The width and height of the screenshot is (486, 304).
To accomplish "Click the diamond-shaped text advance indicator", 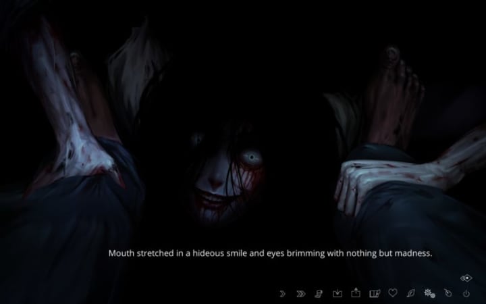I will (466, 278).
